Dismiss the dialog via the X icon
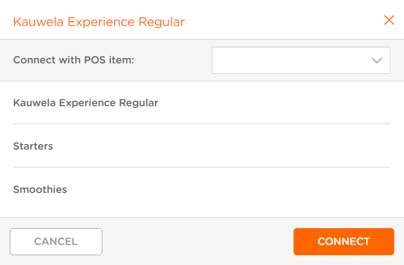 [x=389, y=20]
